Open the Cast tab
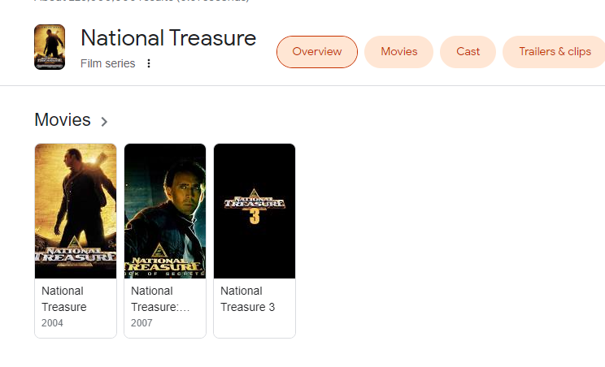The image size is (605, 367). pyautogui.click(x=468, y=52)
